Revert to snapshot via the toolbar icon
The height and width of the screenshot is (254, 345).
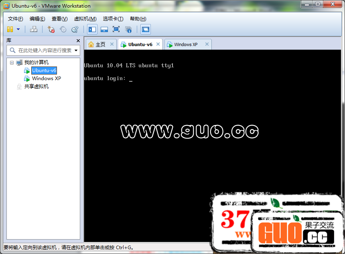pyautogui.click(x=63, y=29)
